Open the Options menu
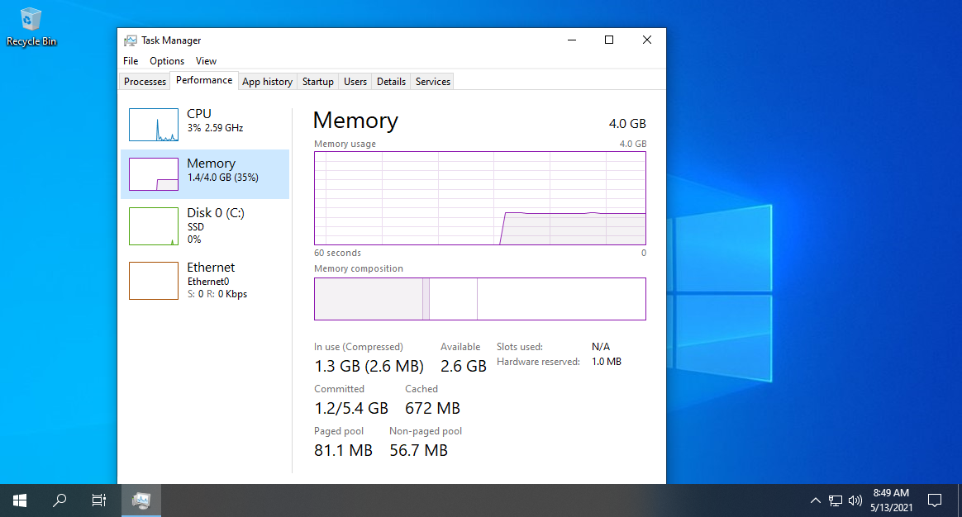Image resolution: width=962 pixels, height=517 pixels. pyautogui.click(x=167, y=61)
